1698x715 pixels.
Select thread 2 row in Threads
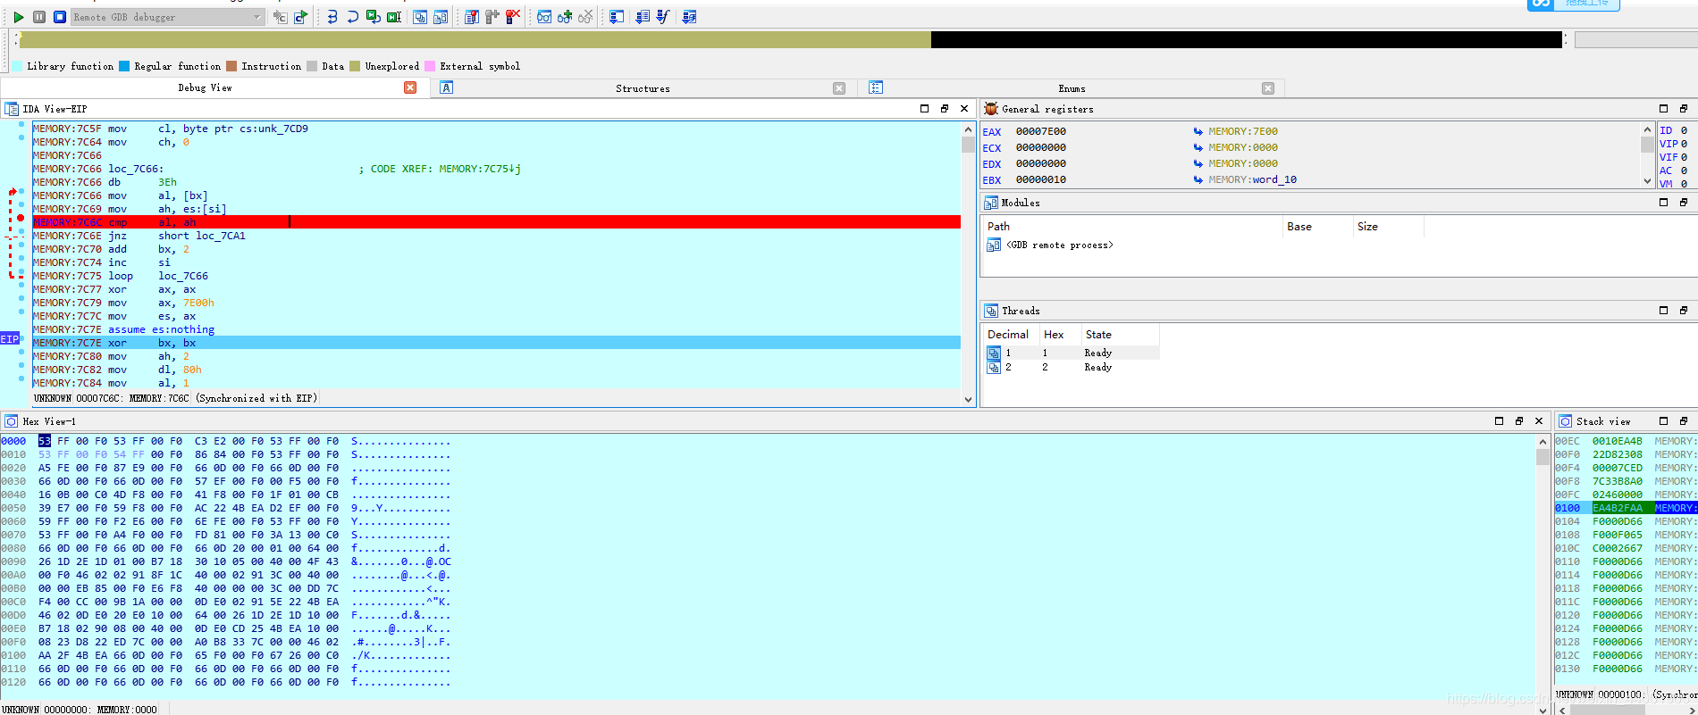tap(1072, 367)
